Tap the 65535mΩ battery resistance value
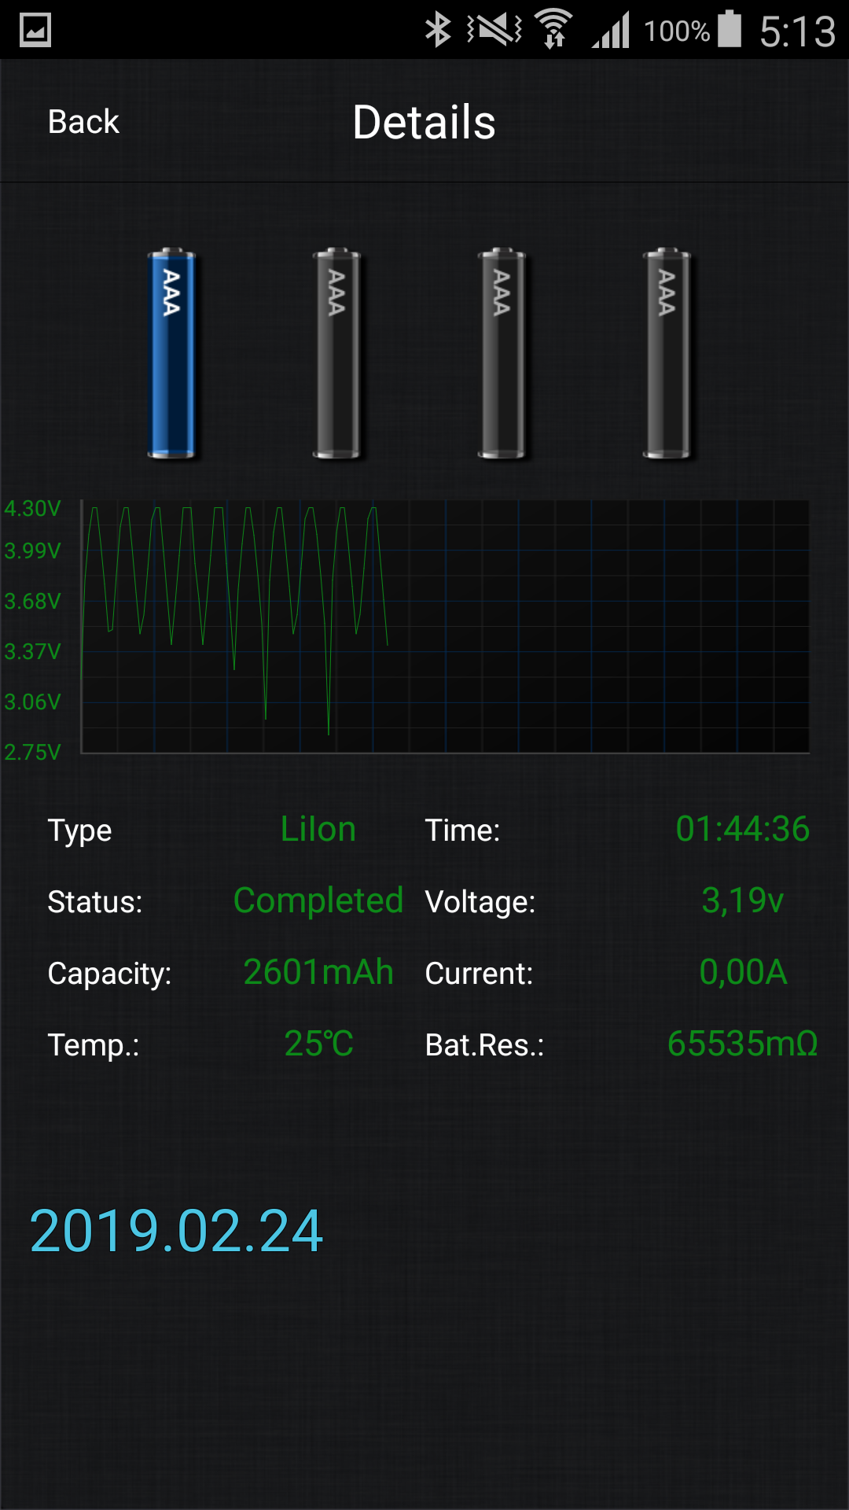849x1510 pixels. [742, 1044]
